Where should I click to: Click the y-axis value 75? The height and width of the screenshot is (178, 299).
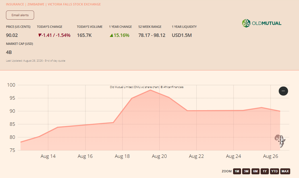point(12,150)
